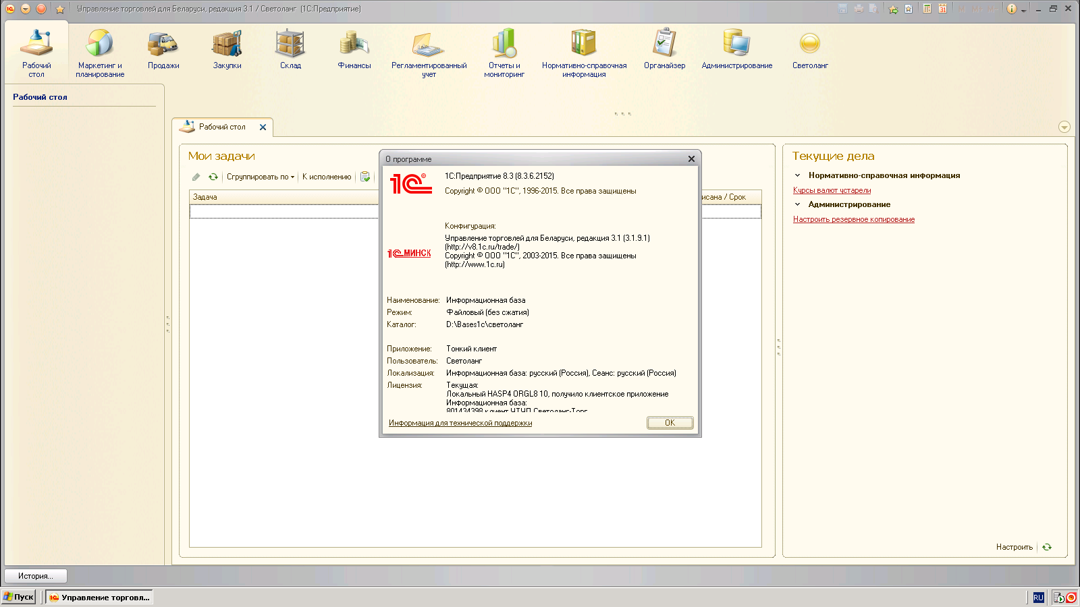Close the Рабочий стол tab
1080x607 pixels.
click(263, 127)
